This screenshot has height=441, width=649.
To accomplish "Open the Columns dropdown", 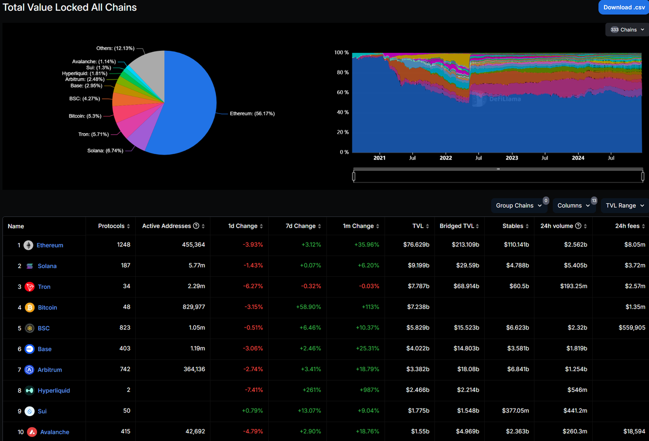I will point(574,206).
